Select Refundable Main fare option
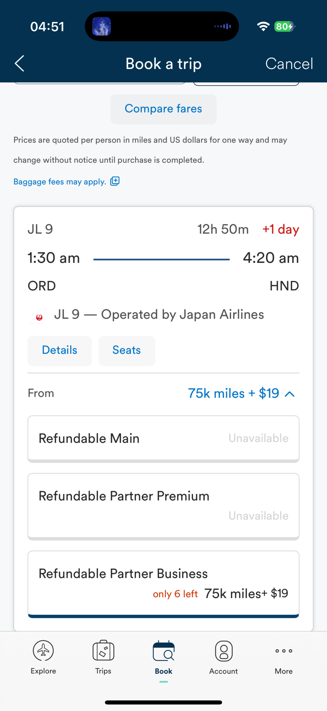 163,438
